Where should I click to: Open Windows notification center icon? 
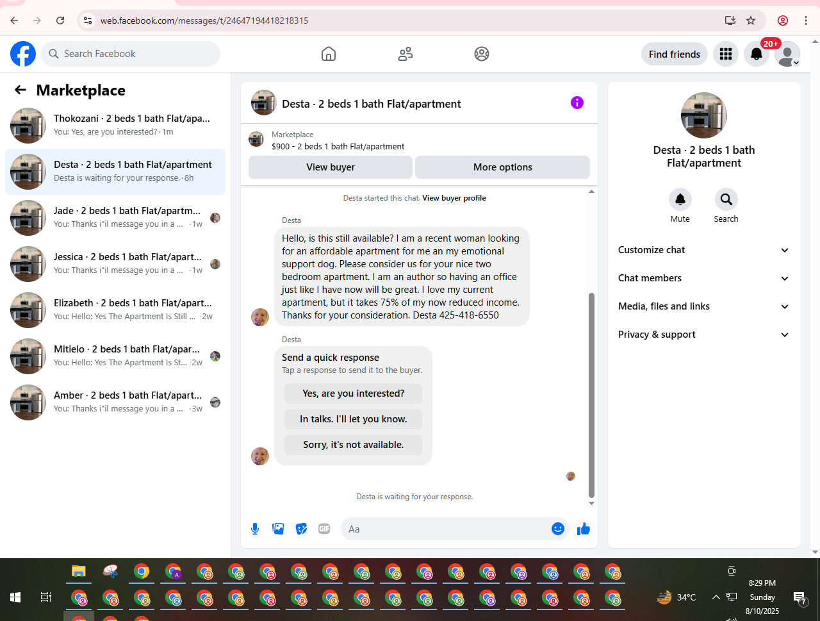pos(799,598)
